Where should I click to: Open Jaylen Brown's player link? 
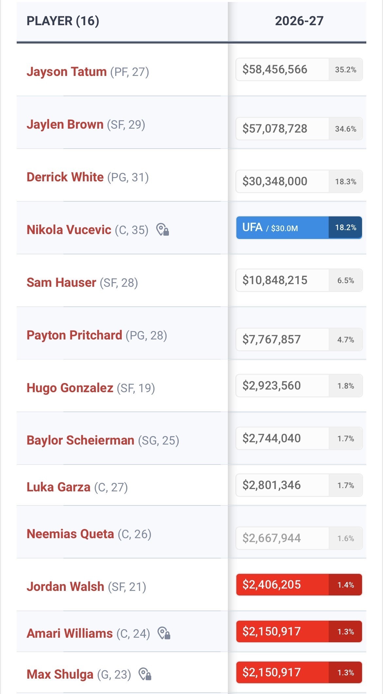(65, 125)
